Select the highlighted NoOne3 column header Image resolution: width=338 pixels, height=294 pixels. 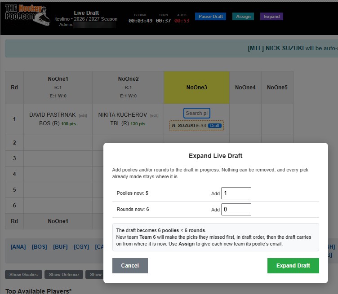point(196,88)
